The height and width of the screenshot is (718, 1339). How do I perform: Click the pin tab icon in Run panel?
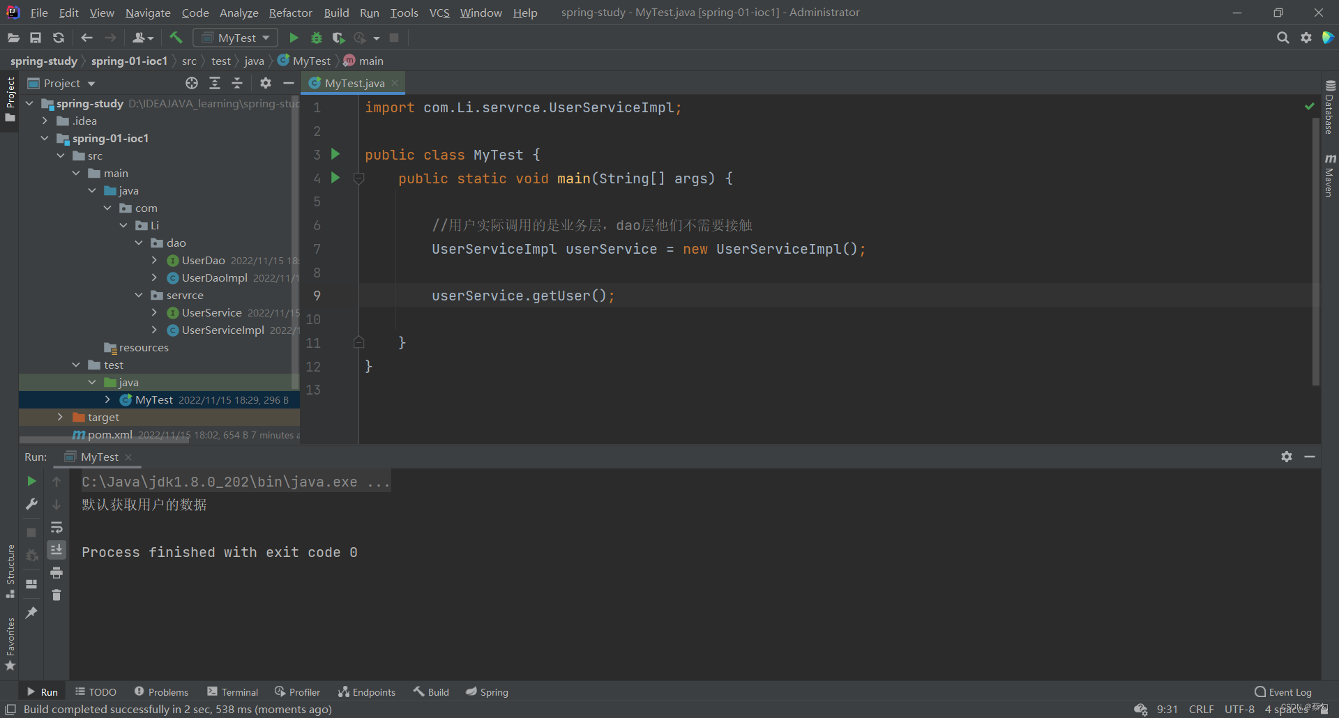(x=31, y=612)
